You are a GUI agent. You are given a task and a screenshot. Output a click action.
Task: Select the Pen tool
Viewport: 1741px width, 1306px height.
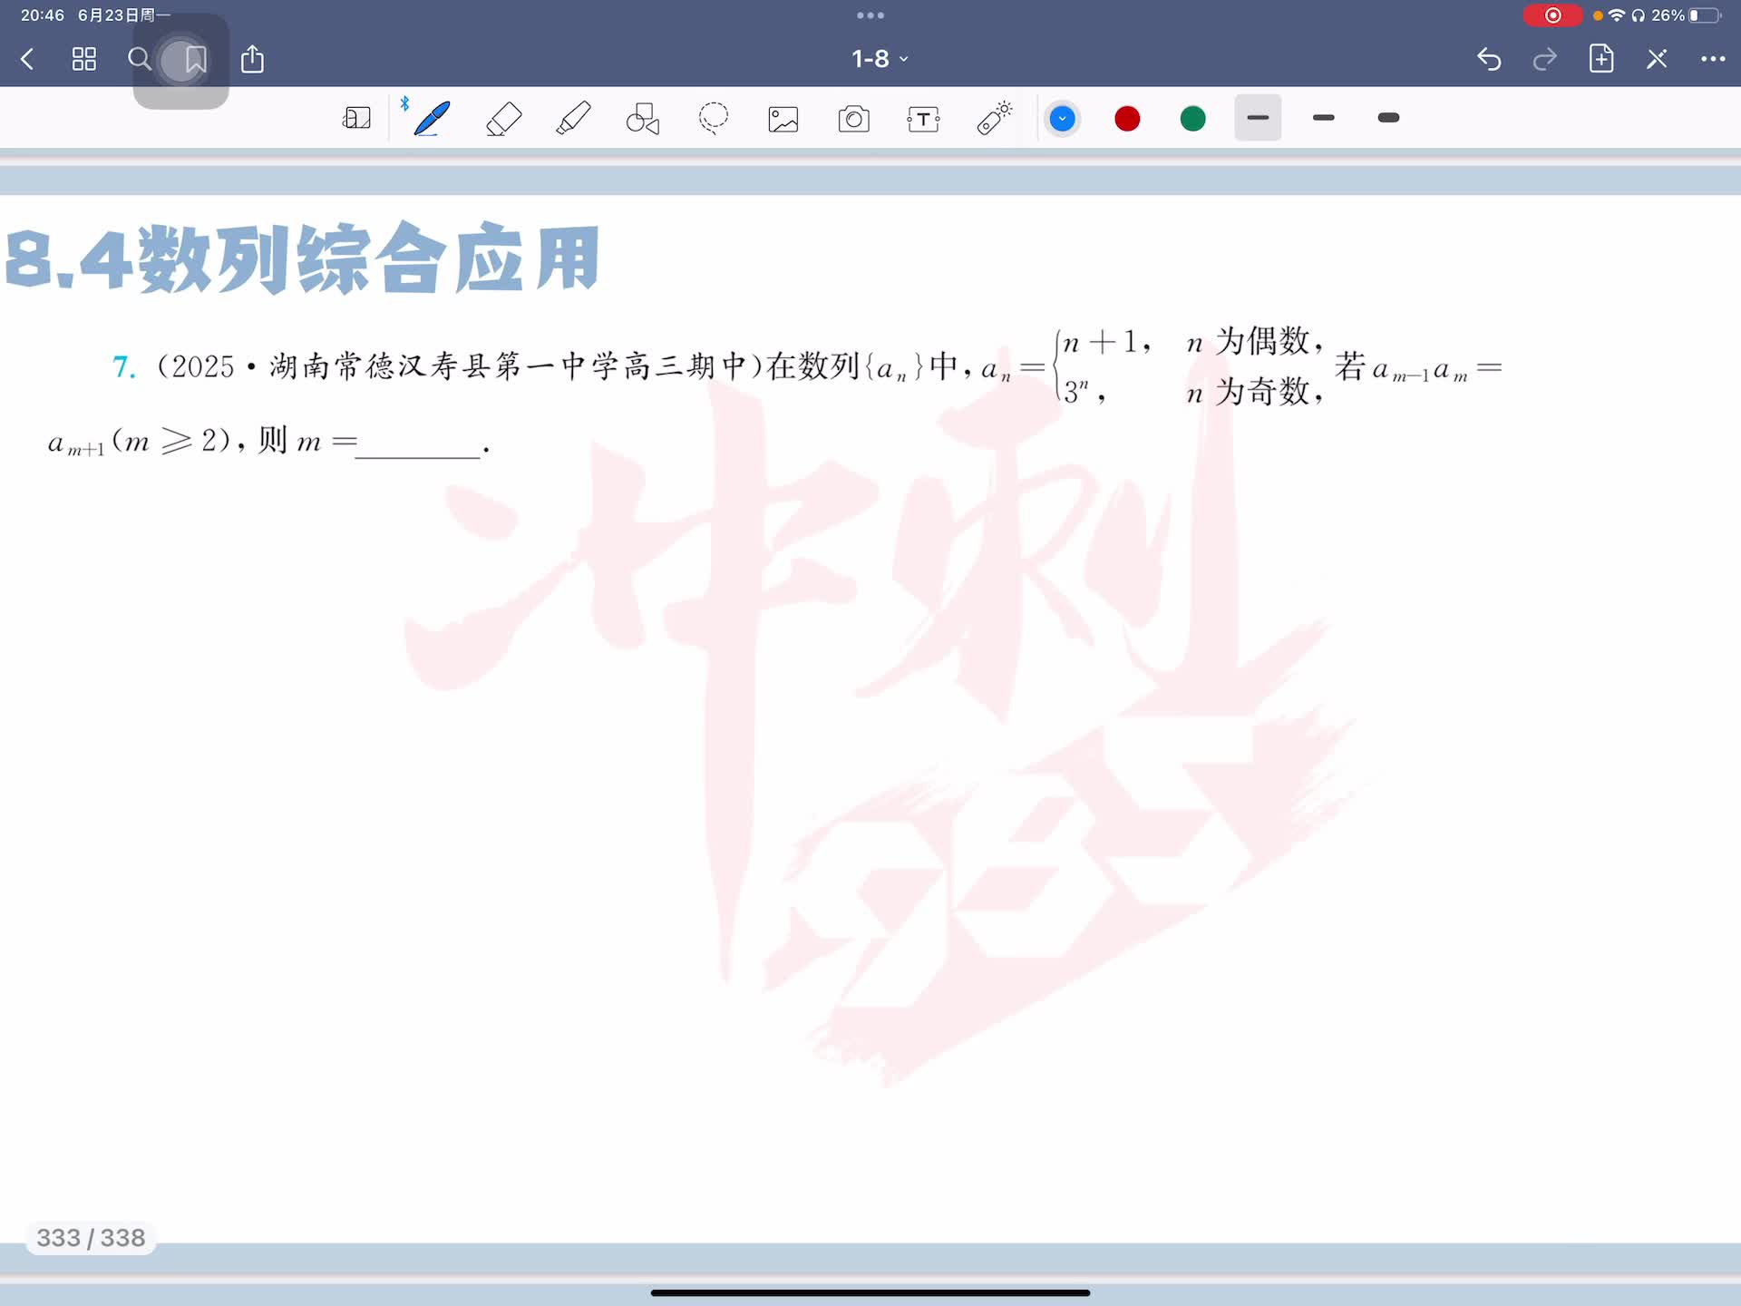432,119
